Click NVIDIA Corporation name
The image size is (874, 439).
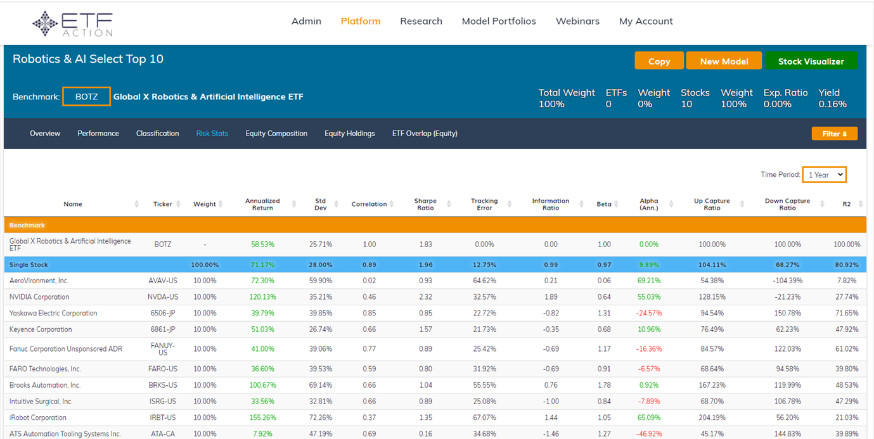pyautogui.click(x=39, y=297)
